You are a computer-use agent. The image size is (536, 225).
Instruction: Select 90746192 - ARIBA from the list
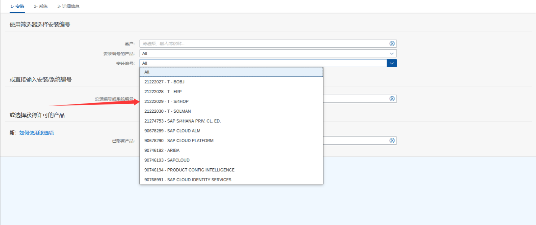(x=162, y=150)
